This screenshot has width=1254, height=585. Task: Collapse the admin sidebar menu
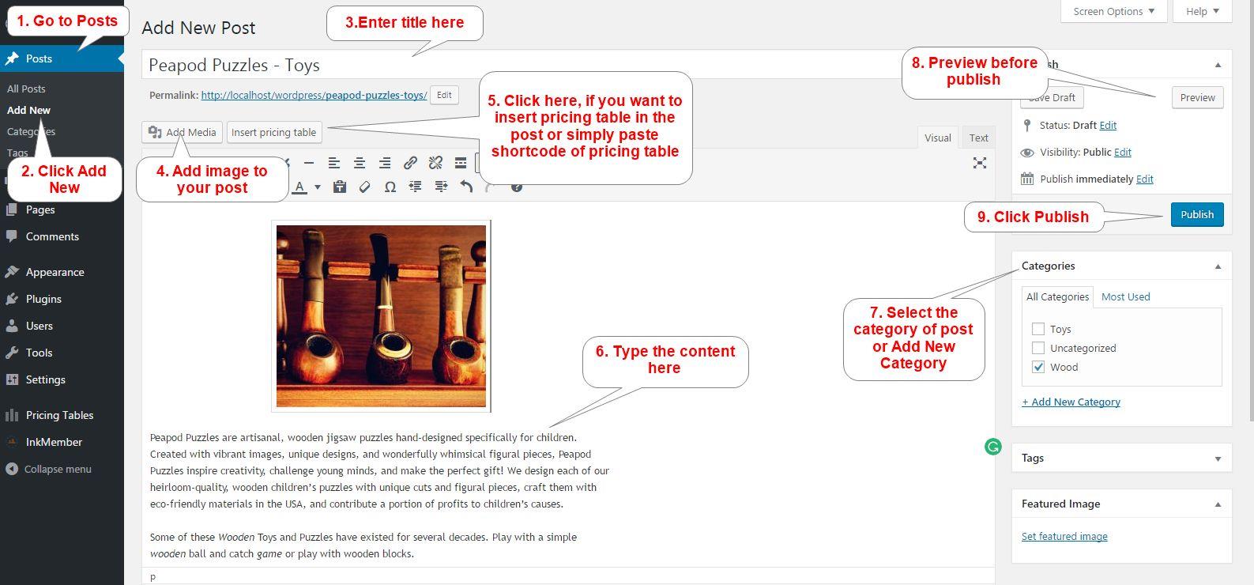click(48, 469)
